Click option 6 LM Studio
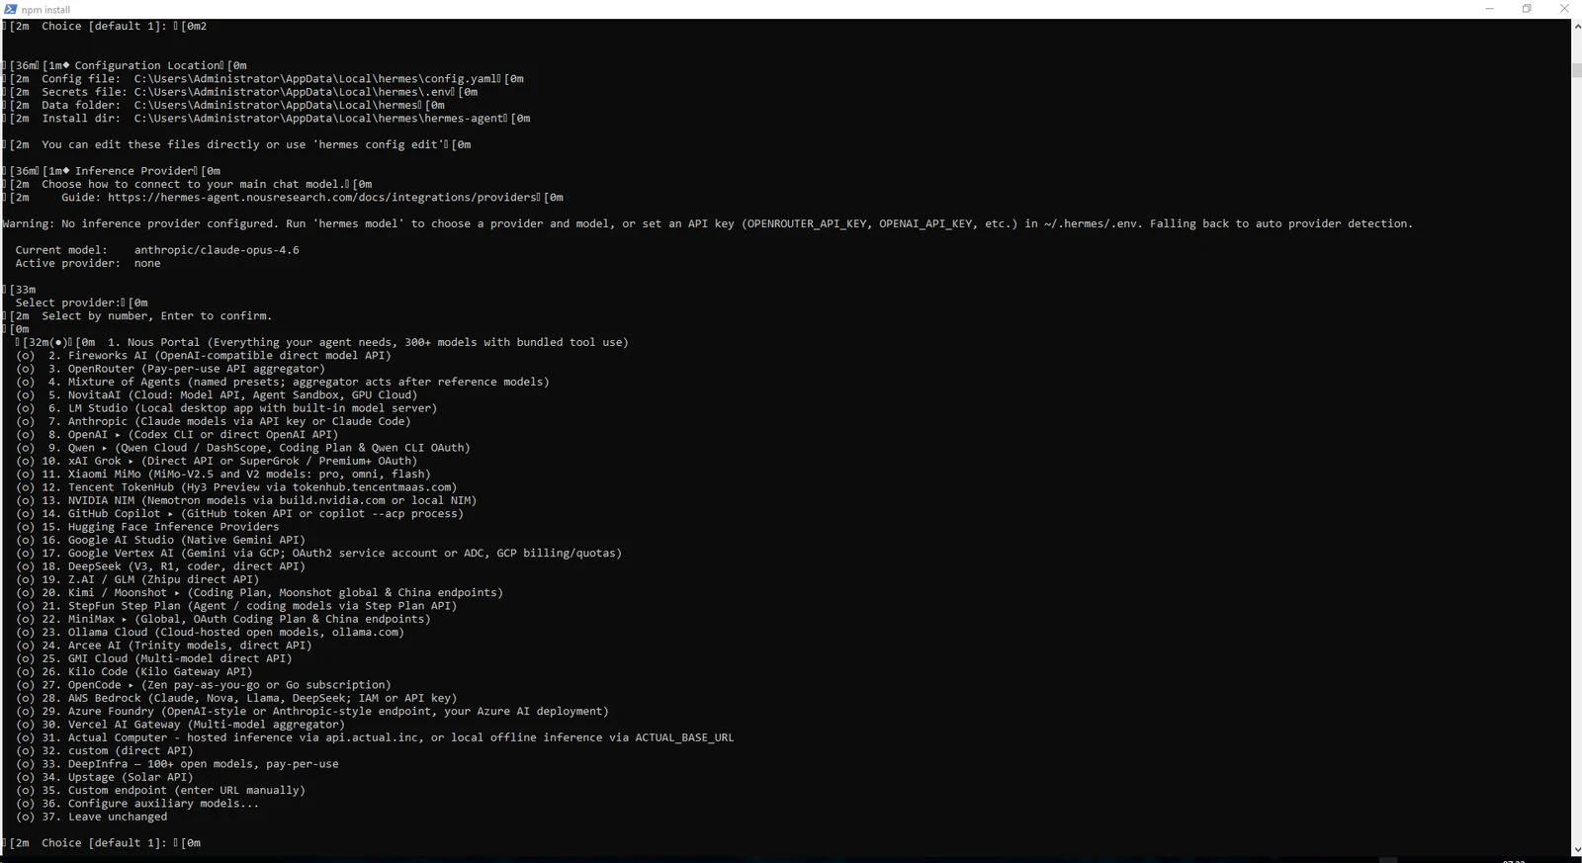 tap(226, 408)
